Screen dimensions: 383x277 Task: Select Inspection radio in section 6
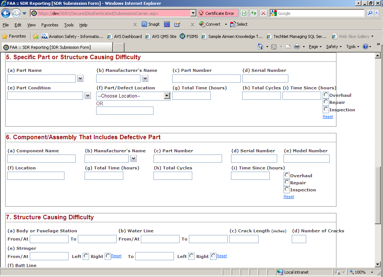tap(287, 190)
